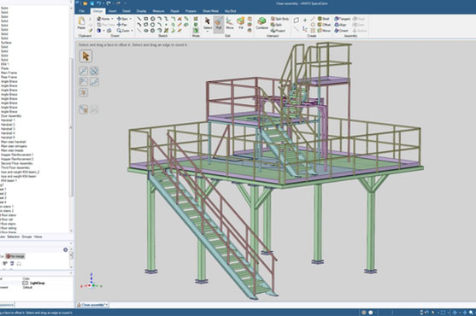The image size is (476, 316).
Task: Switch to the Measure ribbon tab
Action: click(x=158, y=11)
